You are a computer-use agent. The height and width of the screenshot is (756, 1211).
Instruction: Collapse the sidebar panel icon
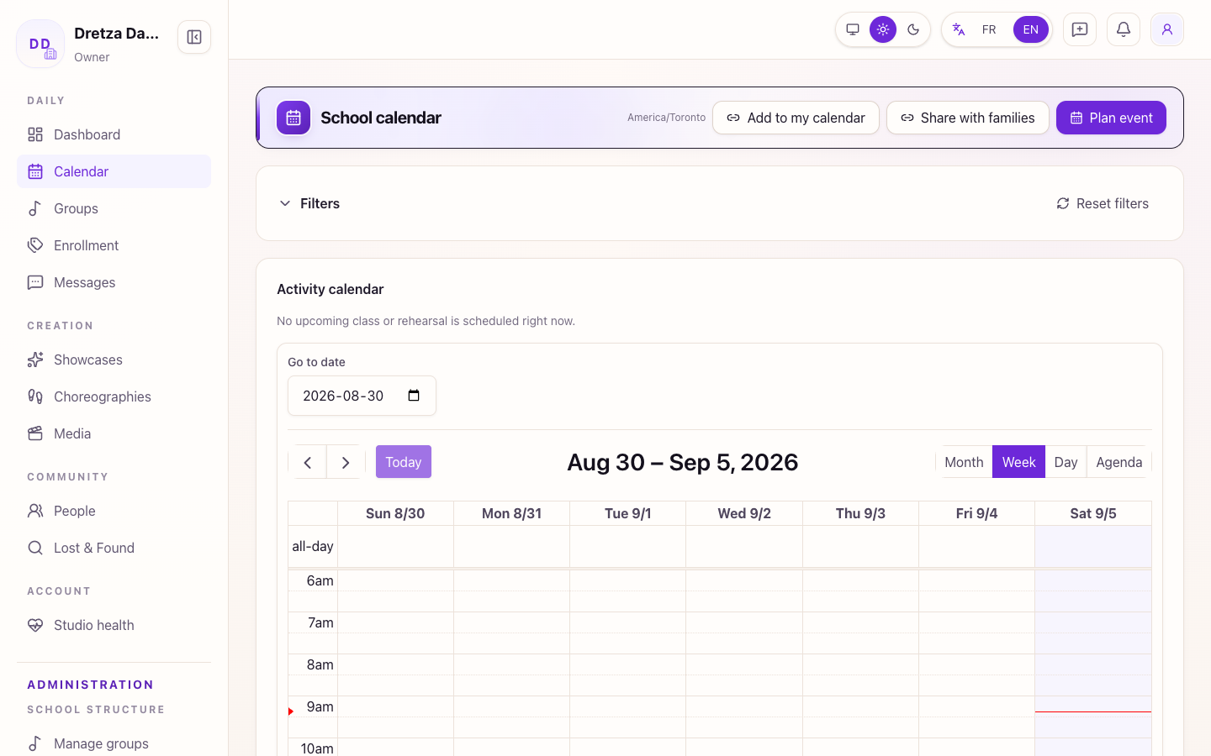tap(194, 37)
